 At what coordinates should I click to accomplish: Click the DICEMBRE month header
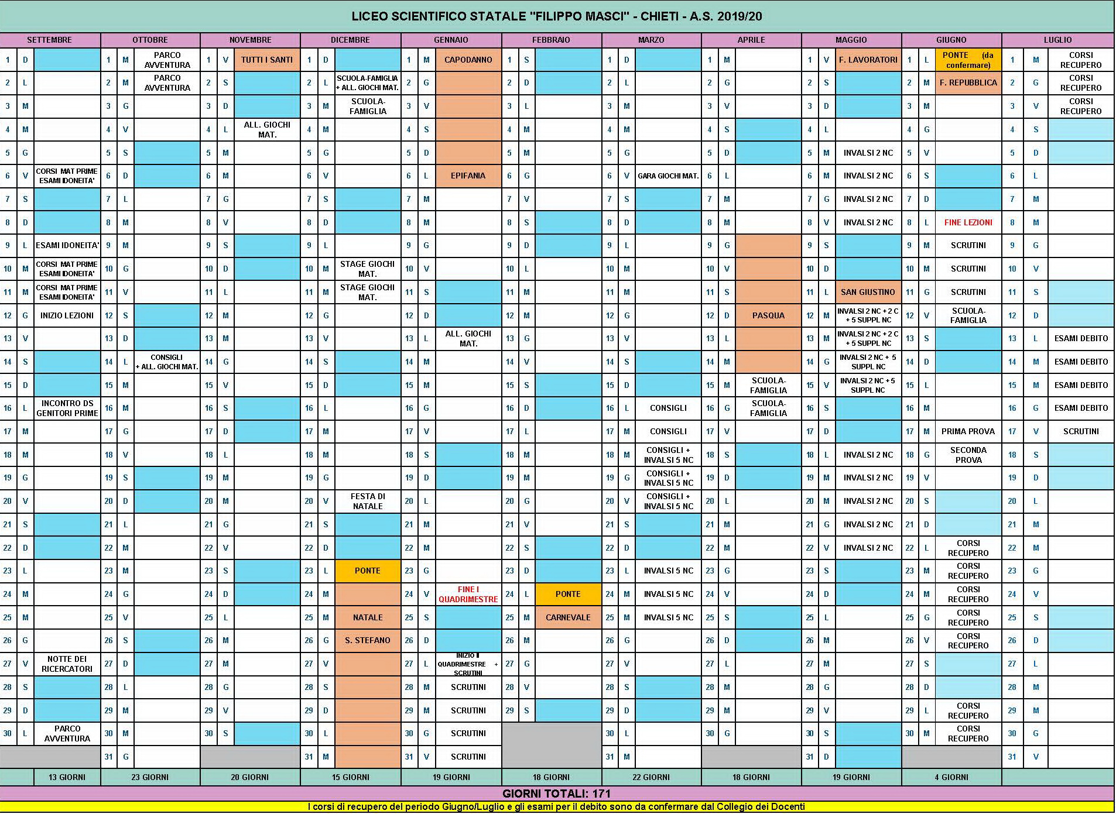351,40
